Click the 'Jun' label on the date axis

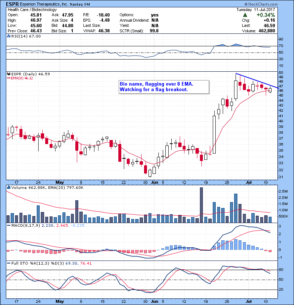[x=154, y=182]
